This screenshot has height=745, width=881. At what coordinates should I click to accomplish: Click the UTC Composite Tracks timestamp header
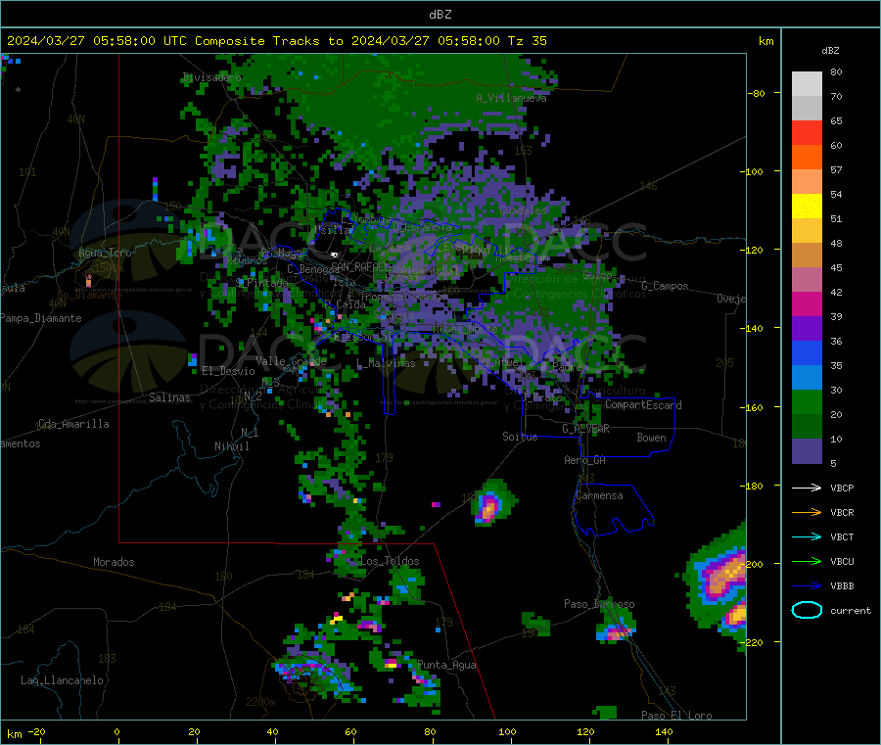[x=276, y=41]
